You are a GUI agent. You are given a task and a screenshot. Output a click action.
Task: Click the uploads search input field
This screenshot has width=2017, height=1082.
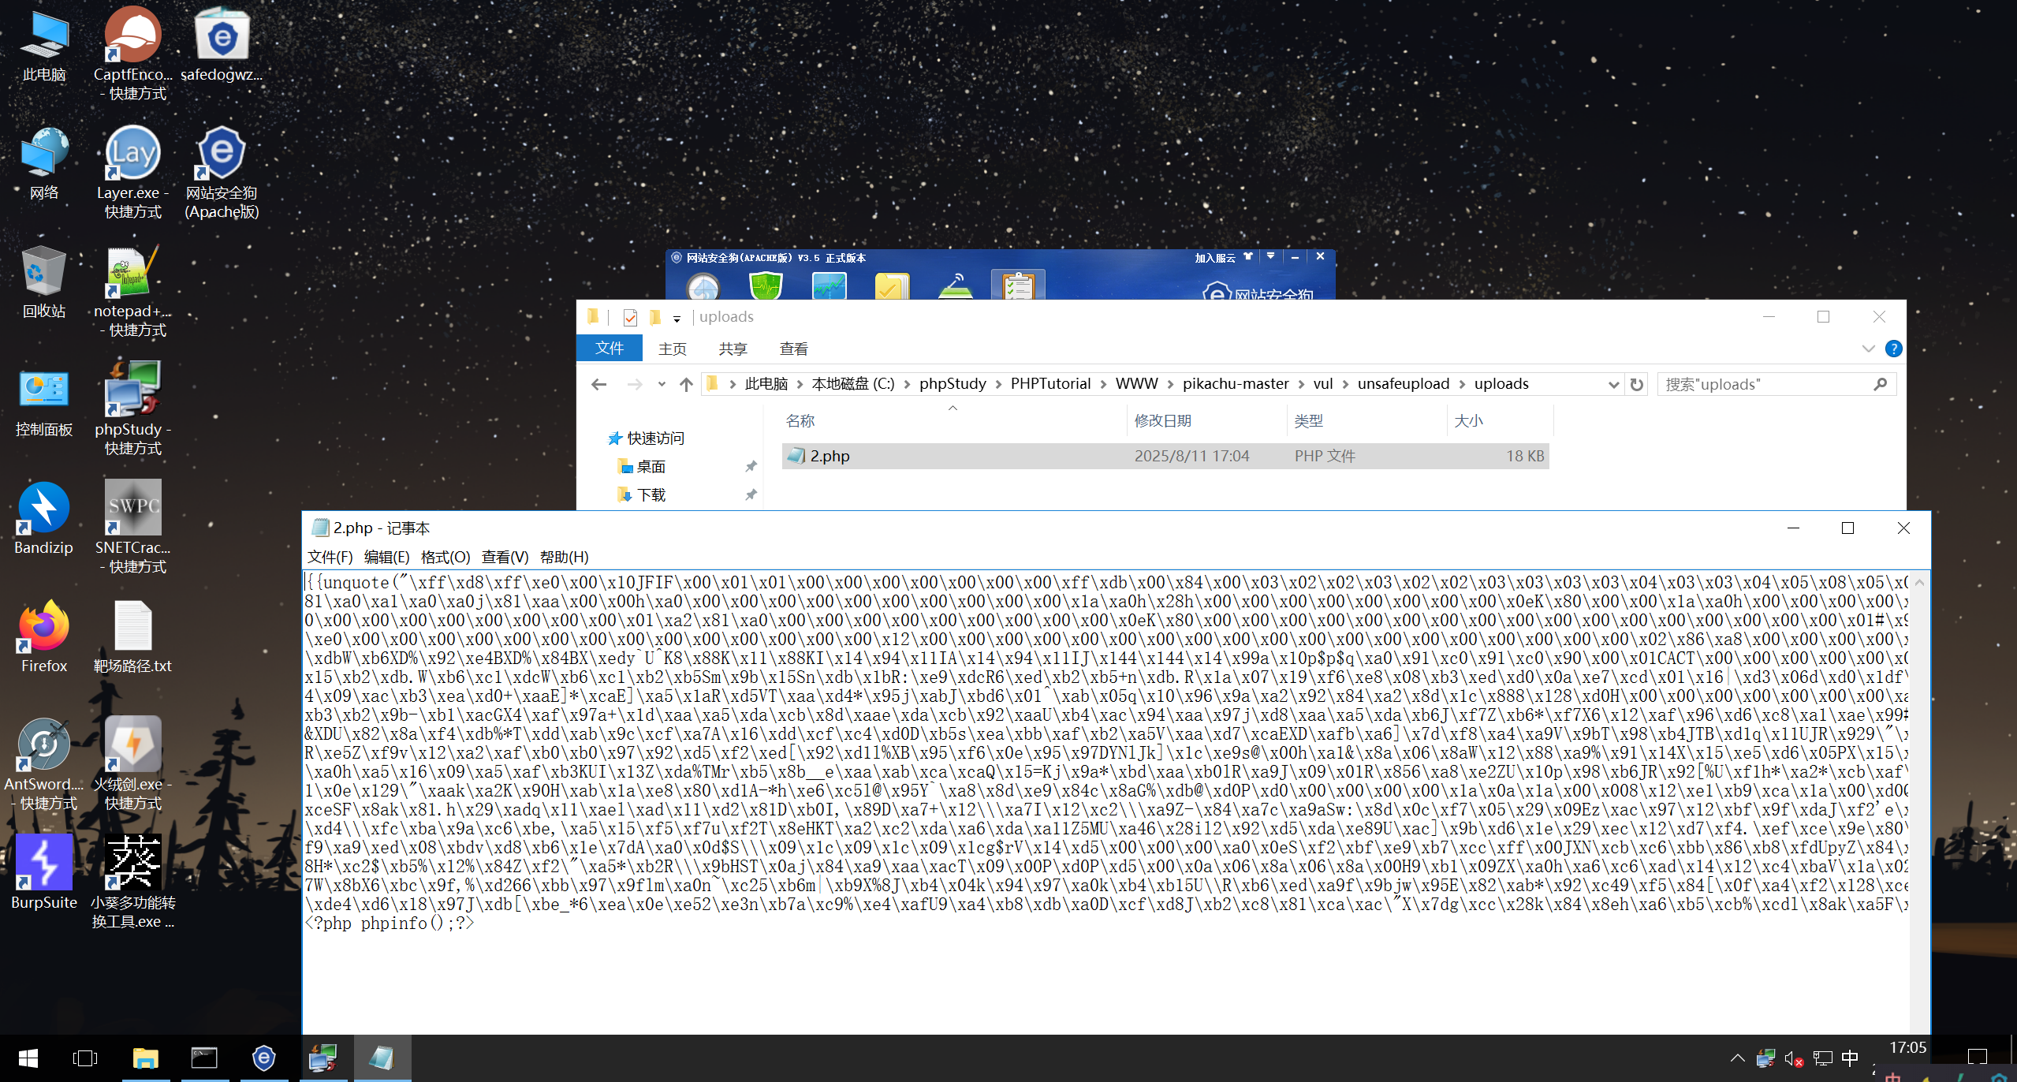1766,384
